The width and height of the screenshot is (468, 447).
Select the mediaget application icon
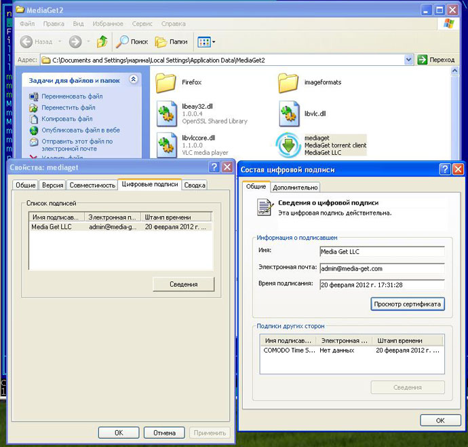288,145
